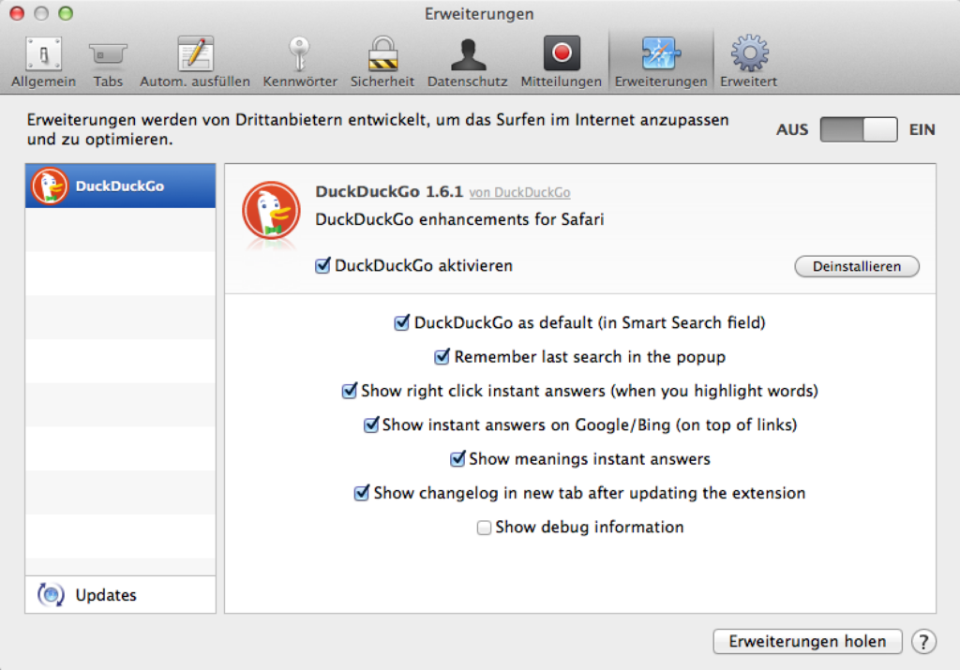This screenshot has width=960, height=670.
Task: Click the Updates refresh icon
Action: (51, 595)
